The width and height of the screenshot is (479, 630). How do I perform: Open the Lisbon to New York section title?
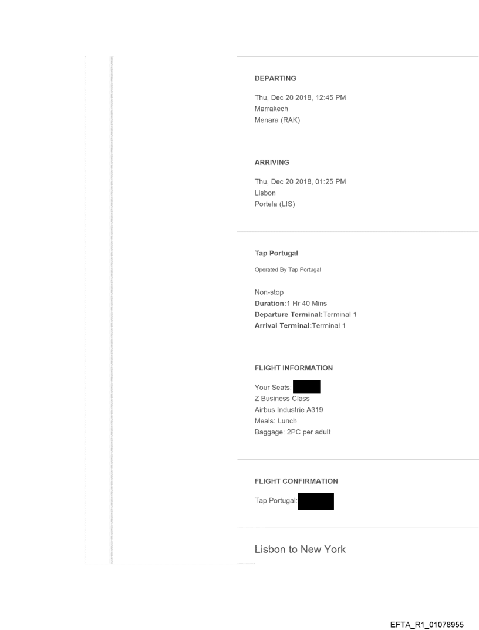[x=300, y=550]
